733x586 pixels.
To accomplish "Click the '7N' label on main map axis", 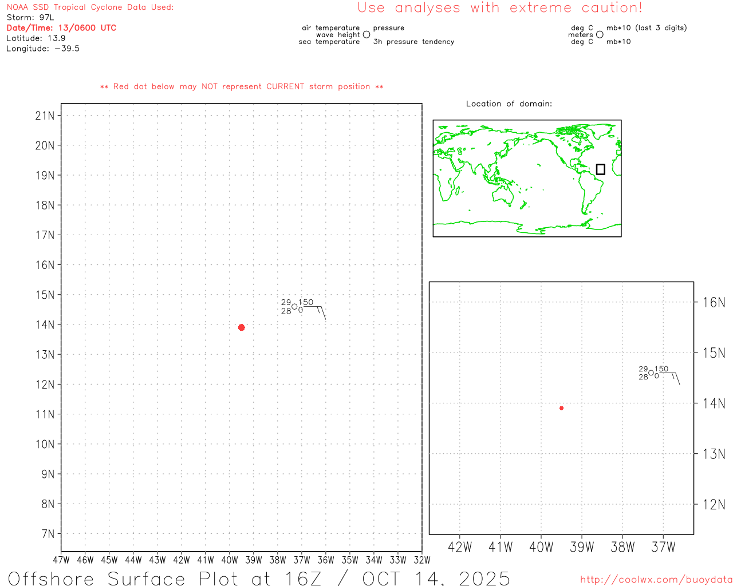I will (48, 534).
